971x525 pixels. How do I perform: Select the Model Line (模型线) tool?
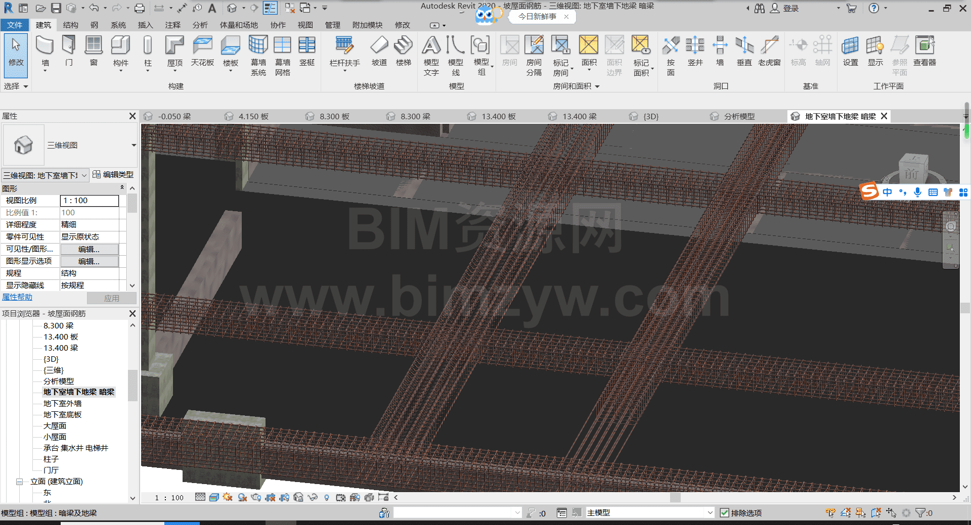click(455, 56)
